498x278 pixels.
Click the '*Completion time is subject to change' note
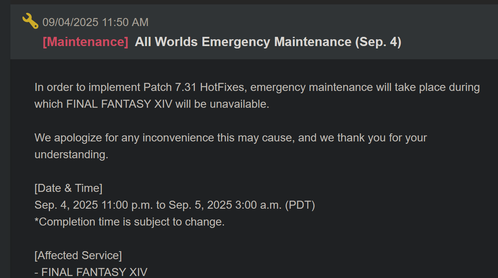pos(130,222)
